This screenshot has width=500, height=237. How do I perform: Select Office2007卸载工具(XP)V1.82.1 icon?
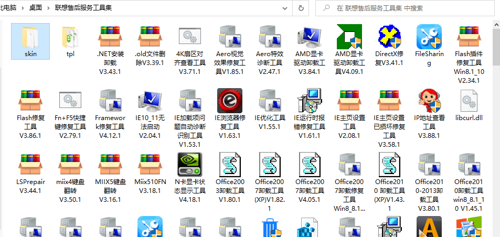point(270,165)
